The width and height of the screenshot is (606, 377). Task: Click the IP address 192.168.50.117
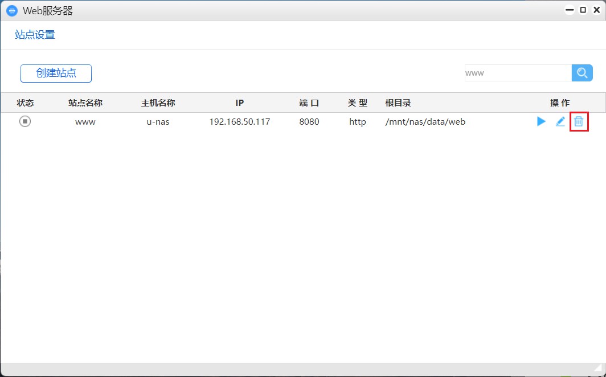(x=239, y=121)
